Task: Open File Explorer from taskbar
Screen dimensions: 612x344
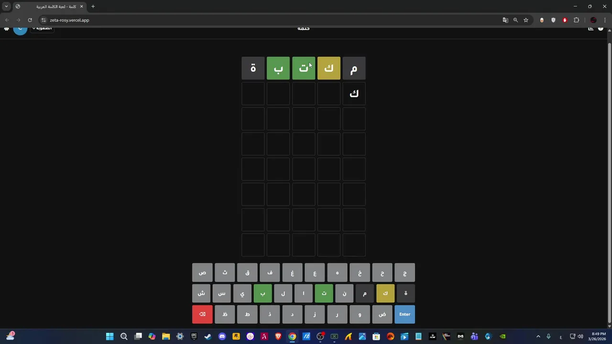Action: [166, 336]
